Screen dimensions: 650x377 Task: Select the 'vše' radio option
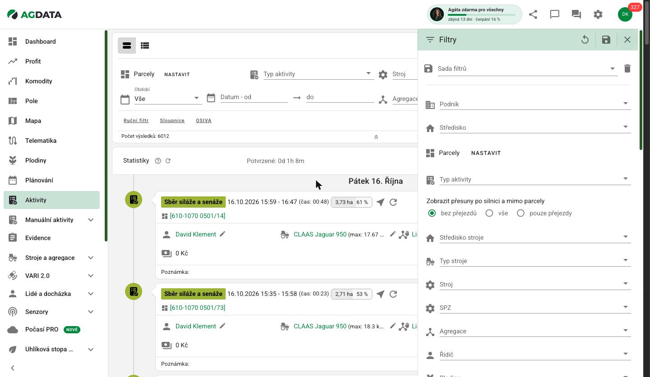coord(489,213)
